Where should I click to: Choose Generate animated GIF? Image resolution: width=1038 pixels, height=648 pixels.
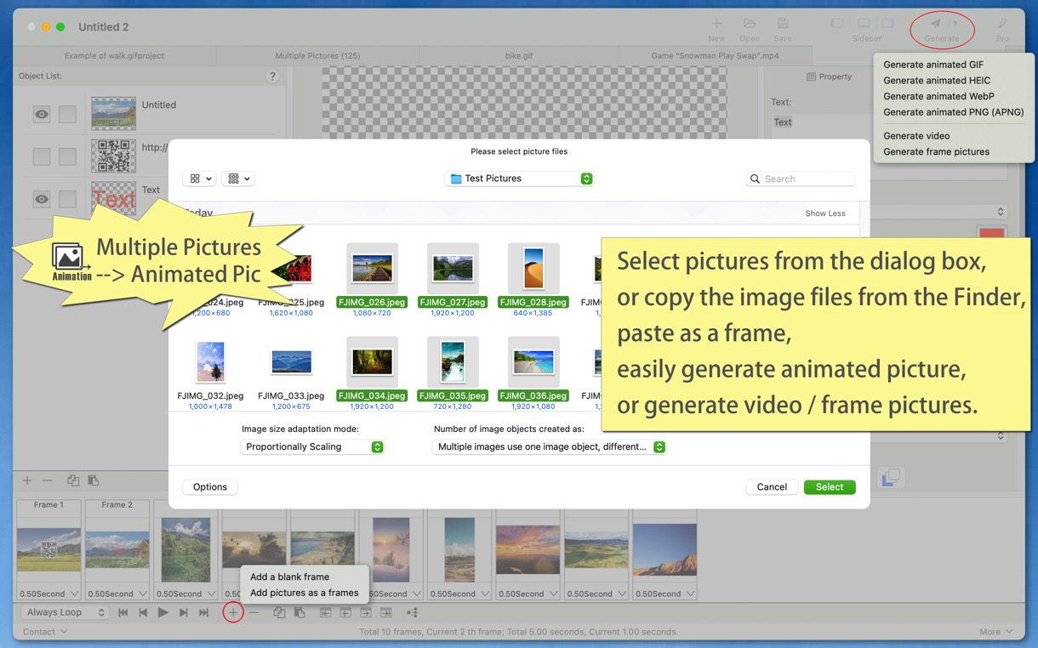933,65
